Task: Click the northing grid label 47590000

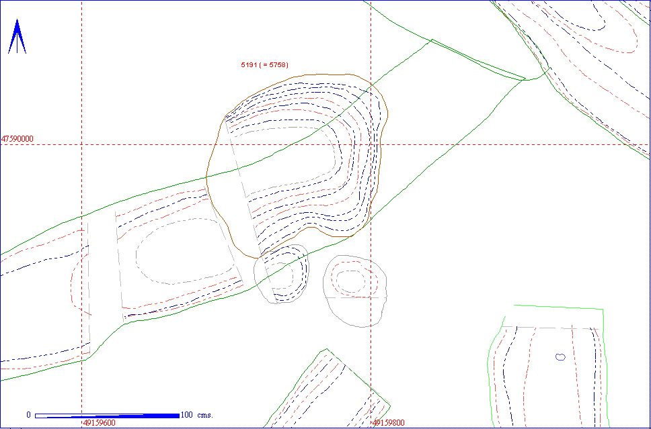Action: point(17,139)
